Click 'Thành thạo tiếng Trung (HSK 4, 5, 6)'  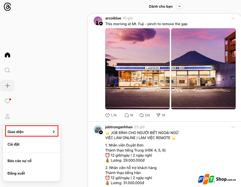coord(135,150)
